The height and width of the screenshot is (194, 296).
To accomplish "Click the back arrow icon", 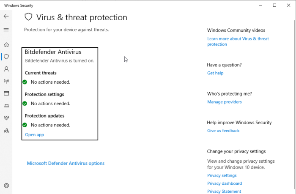I will [x=6, y=16].
